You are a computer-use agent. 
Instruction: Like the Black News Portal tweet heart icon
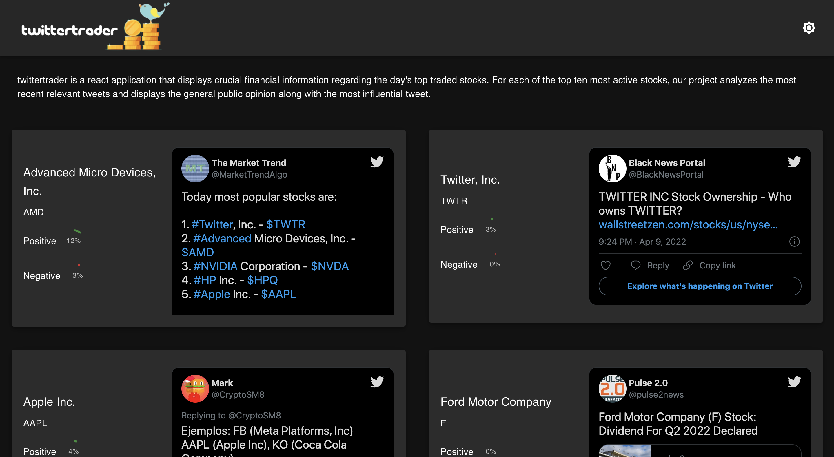(x=605, y=265)
